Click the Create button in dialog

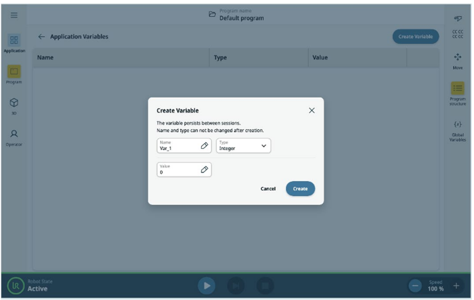pyautogui.click(x=300, y=189)
